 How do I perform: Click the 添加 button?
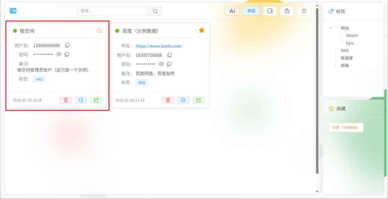coord(251,11)
